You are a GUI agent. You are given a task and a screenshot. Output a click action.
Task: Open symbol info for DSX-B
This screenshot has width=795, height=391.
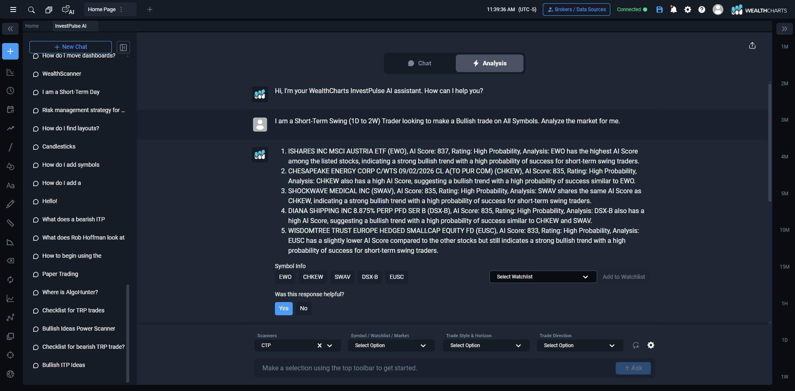tap(370, 277)
